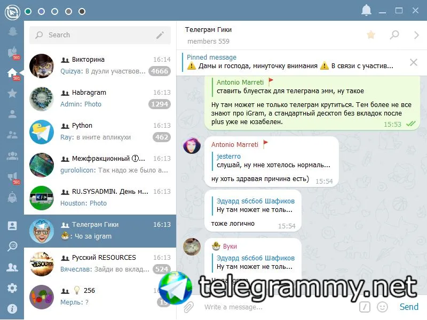Image resolution: width=427 pixels, height=320 pixels.
Task: Show the supergroups tab in sidebar
Action: point(12,155)
